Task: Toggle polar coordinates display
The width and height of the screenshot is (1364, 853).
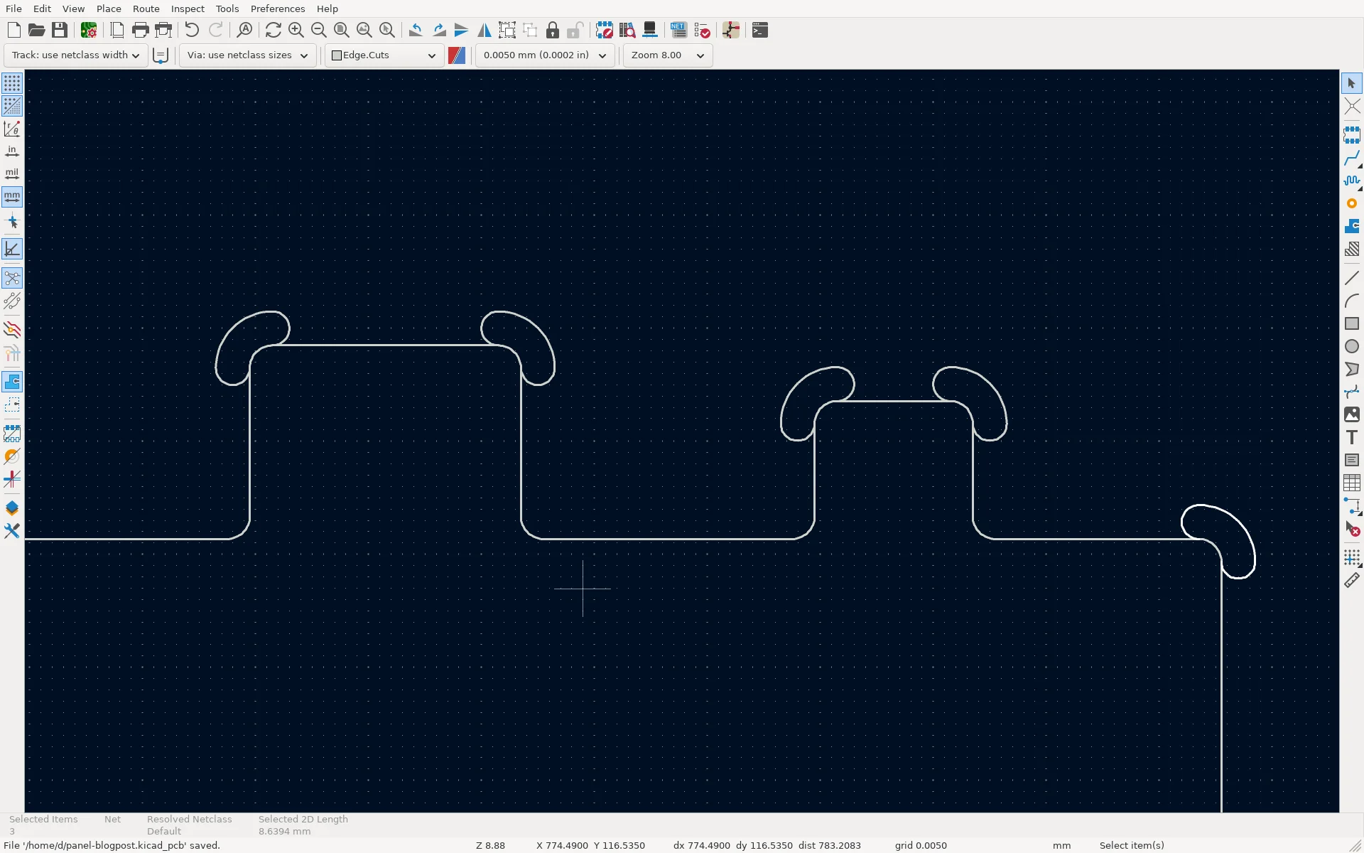Action: tap(12, 129)
